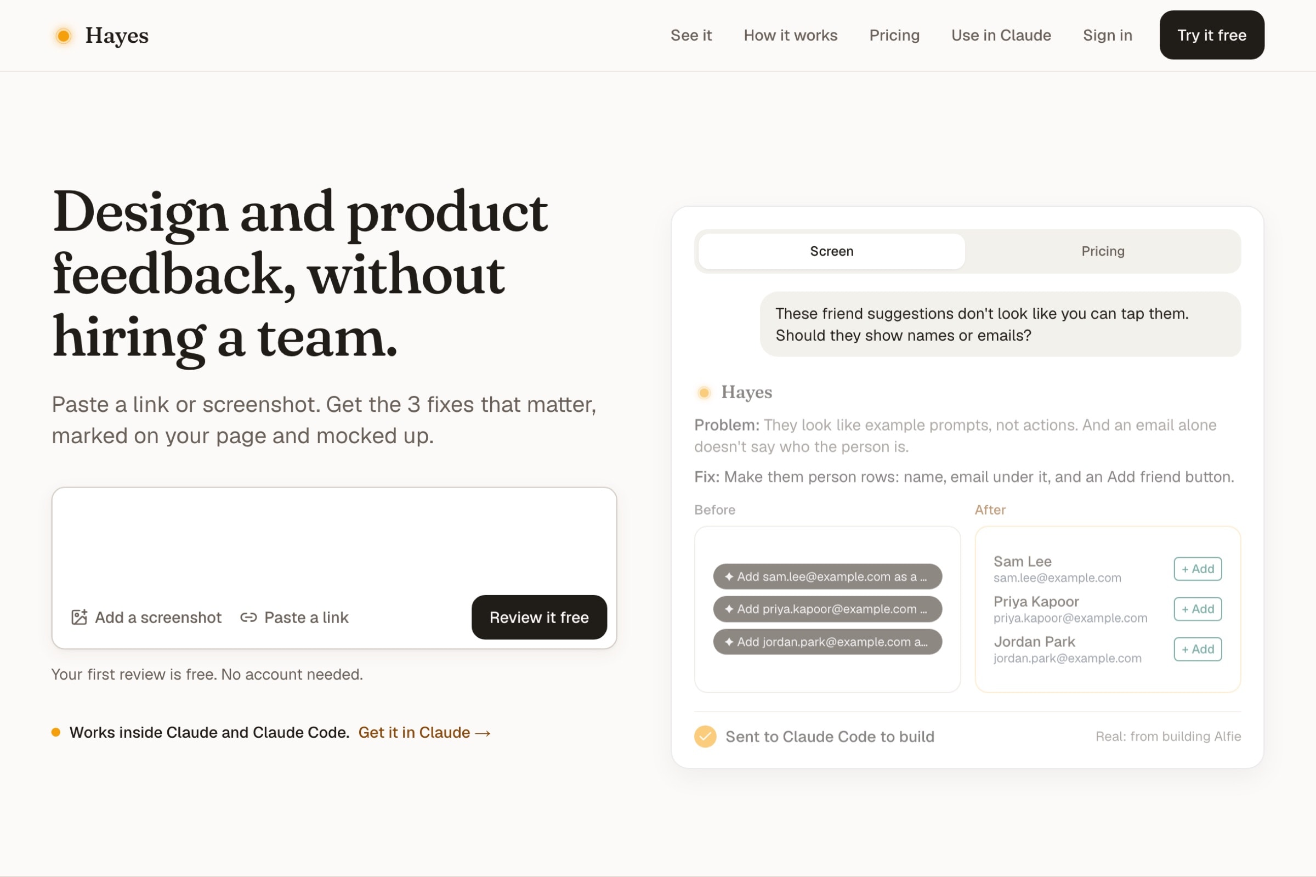Click the Add a screenshot label
The width and height of the screenshot is (1316, 877).
click(158, 618)
